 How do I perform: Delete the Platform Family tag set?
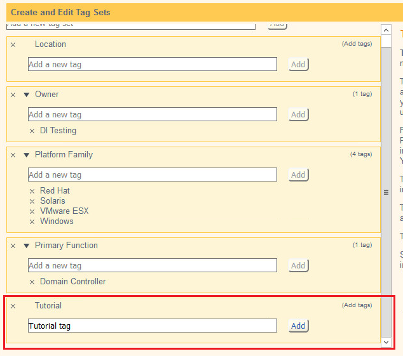13,155
